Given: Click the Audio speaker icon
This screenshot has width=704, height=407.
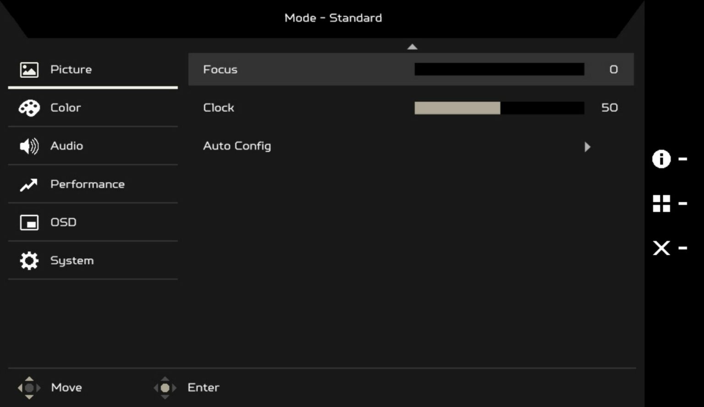Looking at the screenshot, I should point(29,146).
